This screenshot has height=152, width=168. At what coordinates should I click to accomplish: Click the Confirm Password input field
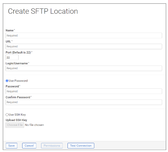[x=84, y=102]
